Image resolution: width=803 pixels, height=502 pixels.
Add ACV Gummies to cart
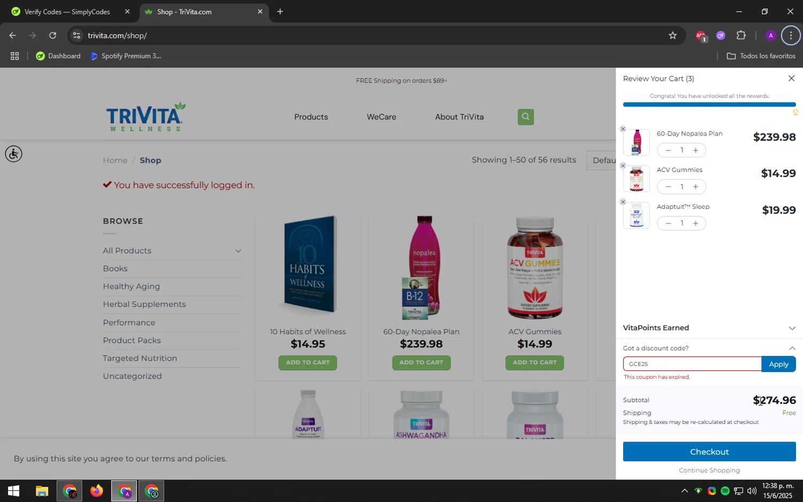coord(534,362)
